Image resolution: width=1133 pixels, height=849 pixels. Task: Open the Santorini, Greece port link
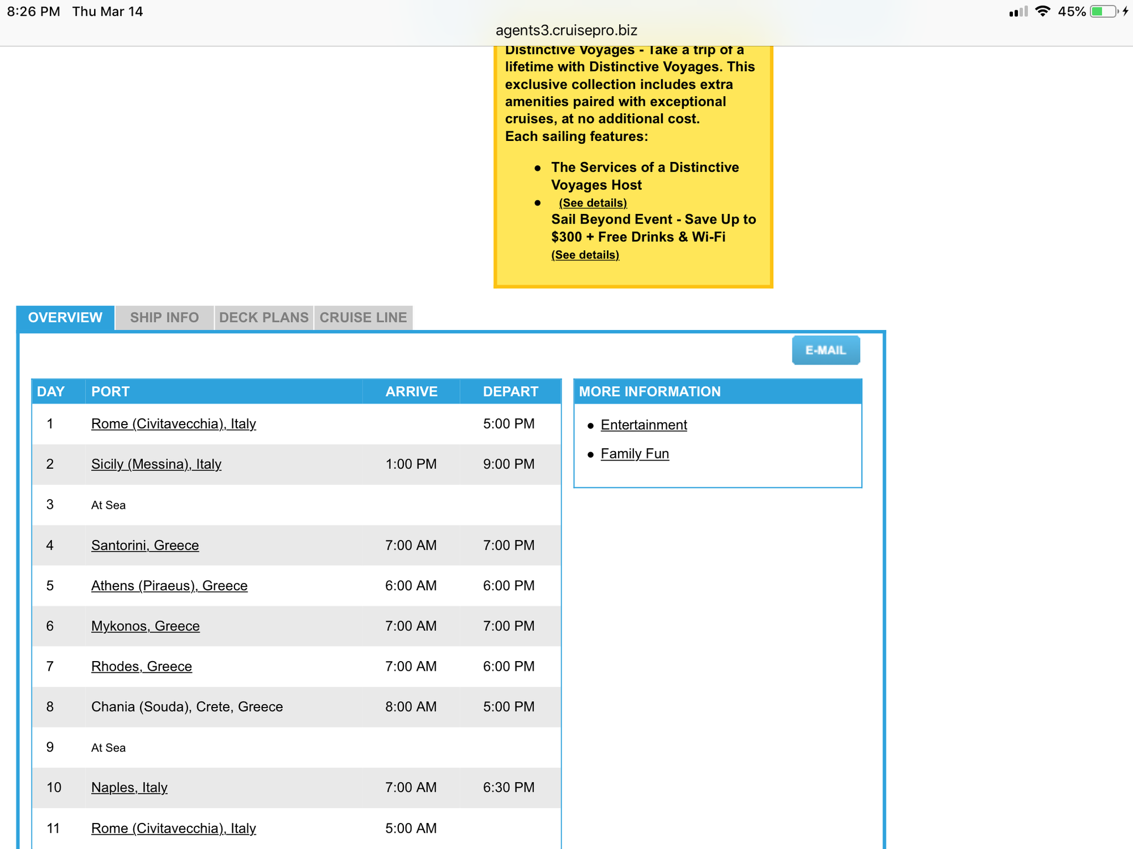pyautogui.click(x=145, y=545)
